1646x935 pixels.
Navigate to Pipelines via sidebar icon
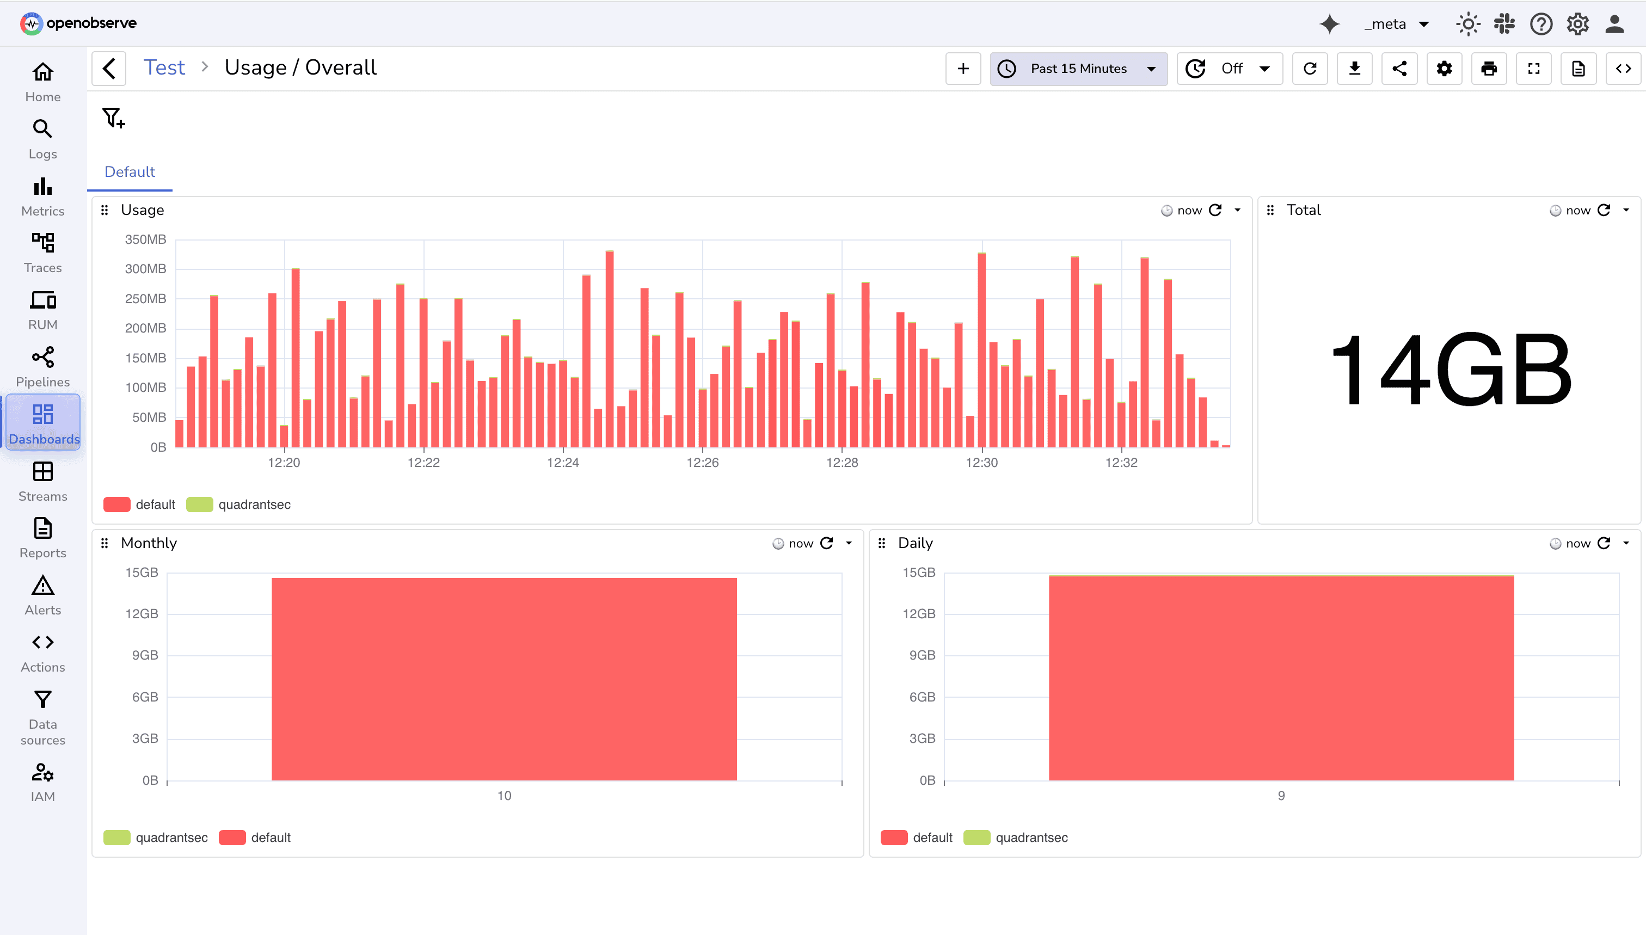[42, 366]
